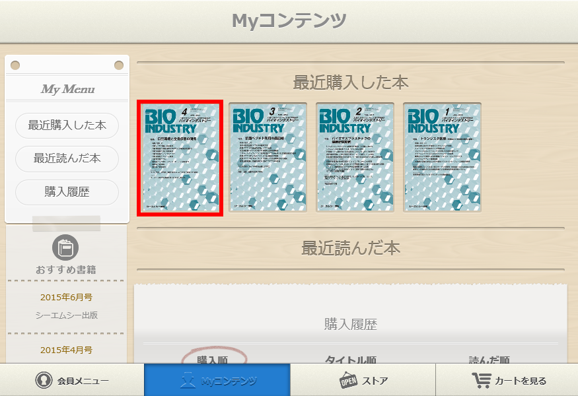Click the おすすめ書籍 sidebar heading
Screen dimensions: 578x396
coord(66,270)
